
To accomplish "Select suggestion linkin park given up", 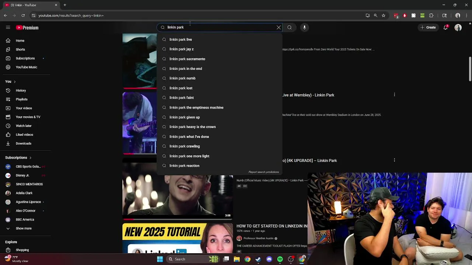I will 219,117.
